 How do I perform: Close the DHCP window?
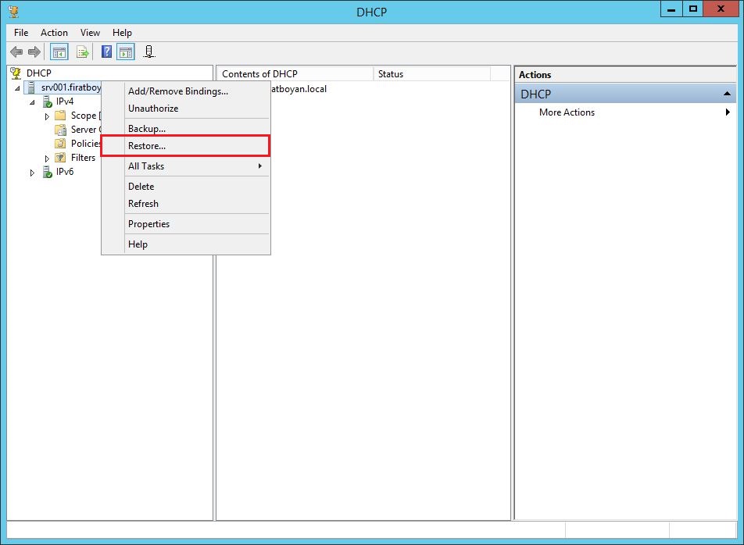tap(721, 9)
